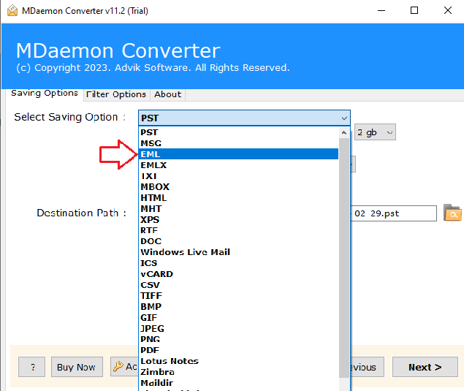The image size is (464, 391).
Task: Switch to Saving Options tab
Action: (x=45, y=94)
